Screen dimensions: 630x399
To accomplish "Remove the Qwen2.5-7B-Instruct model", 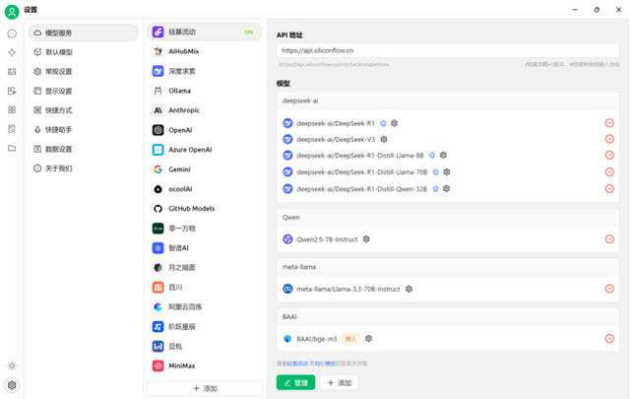I will tap(609, 239).
